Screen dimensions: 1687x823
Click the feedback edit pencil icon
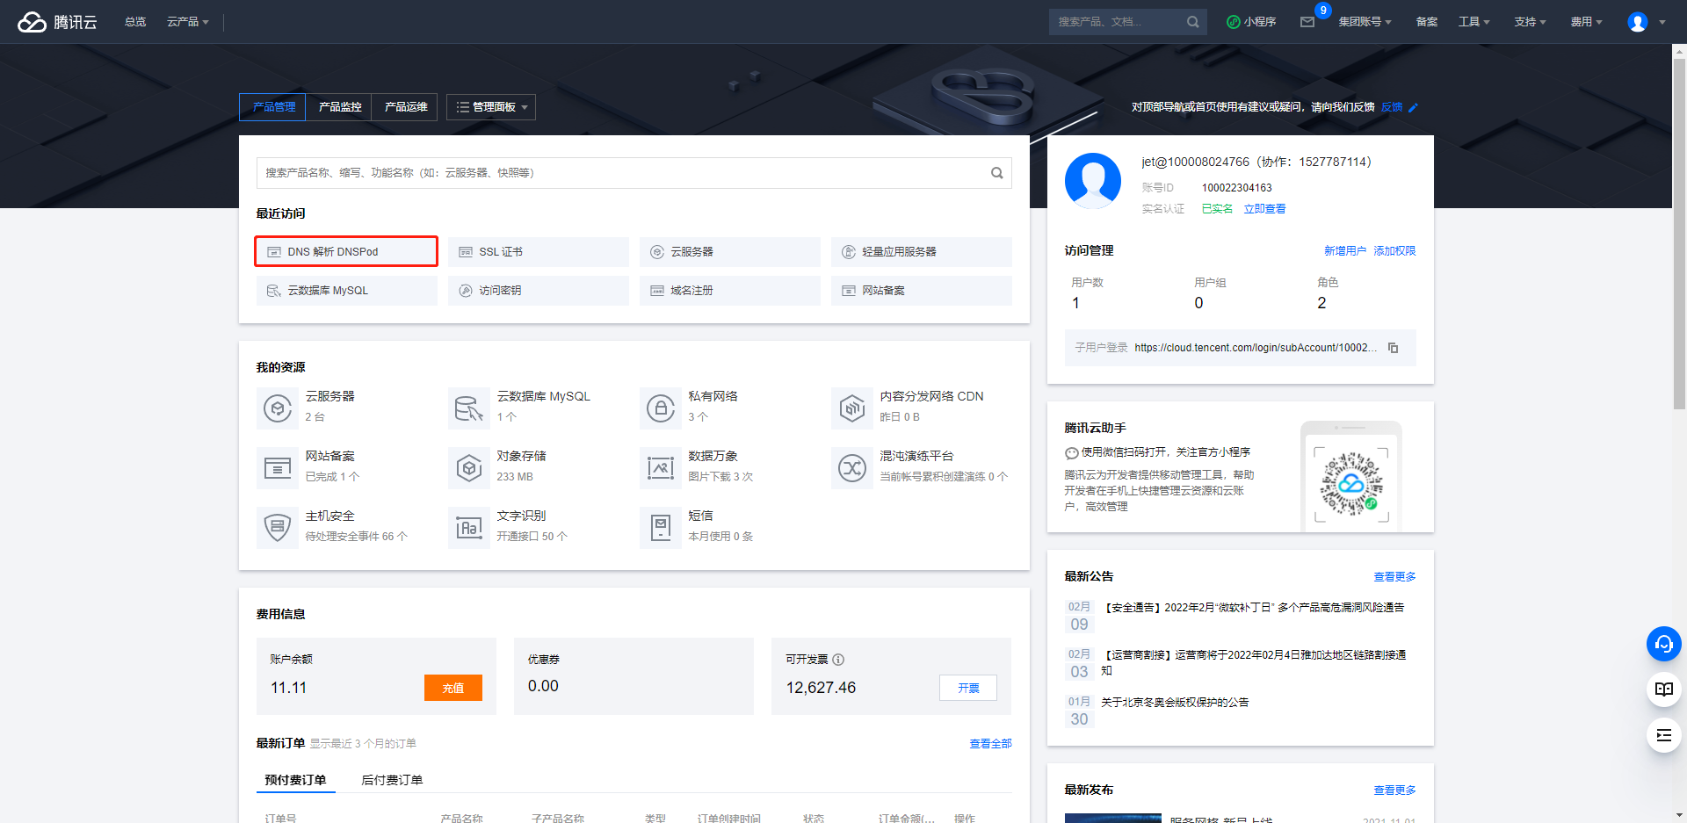coord(1414,108)
